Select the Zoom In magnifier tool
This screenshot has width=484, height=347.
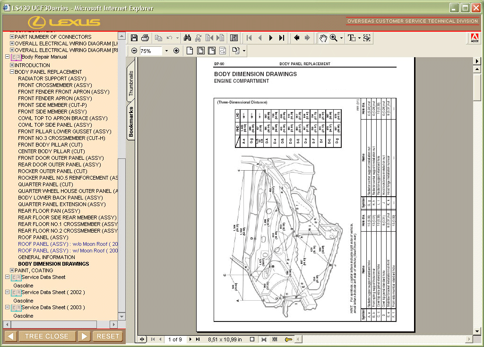(334, 38)
